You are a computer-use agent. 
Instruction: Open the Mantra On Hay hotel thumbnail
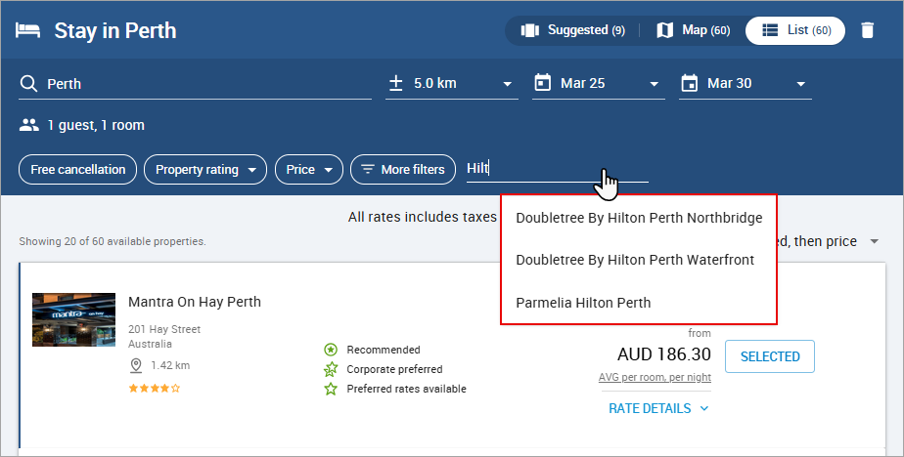pyautogui.click(x=73, y=319)
